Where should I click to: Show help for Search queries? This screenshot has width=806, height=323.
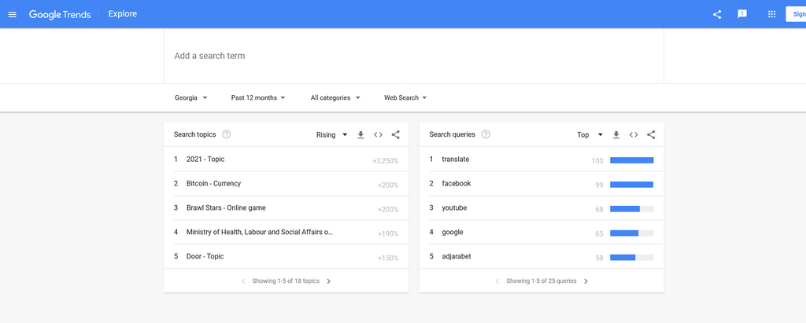[x=486, y=134]
